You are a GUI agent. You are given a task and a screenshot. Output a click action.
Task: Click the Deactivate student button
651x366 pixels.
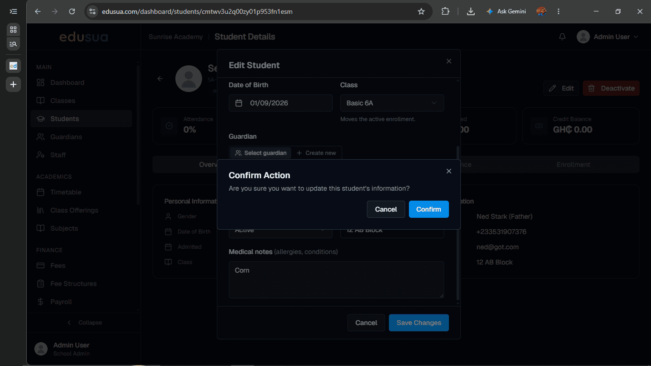click(611, 88)
